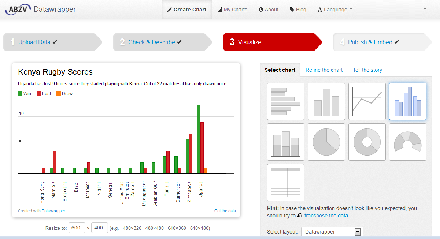The height and width of the screenshot is (239, 440).
Task: Go to My Charts
Action: tap(232, 10)
